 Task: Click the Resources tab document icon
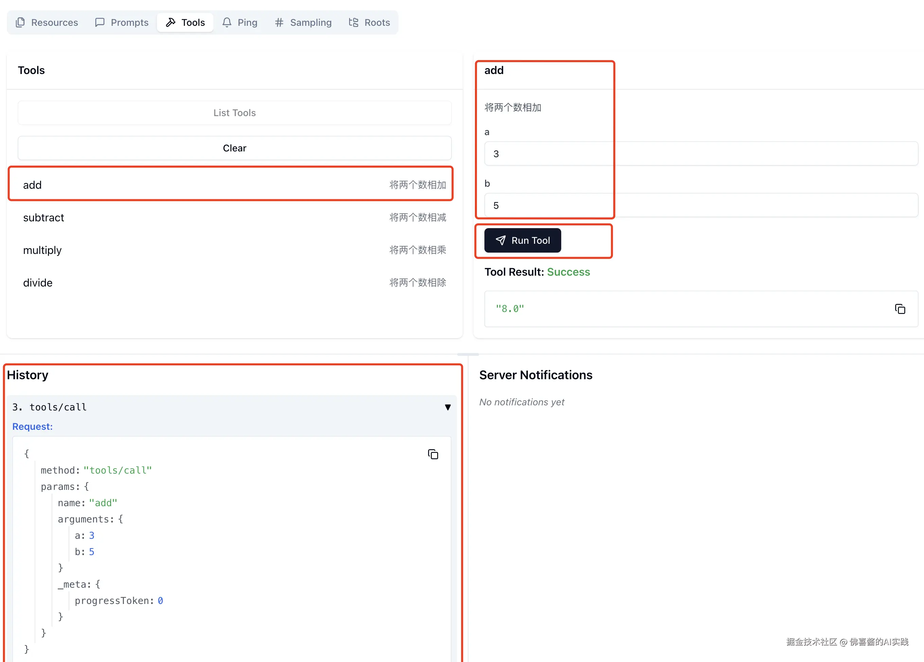click(x=20, y=22)
